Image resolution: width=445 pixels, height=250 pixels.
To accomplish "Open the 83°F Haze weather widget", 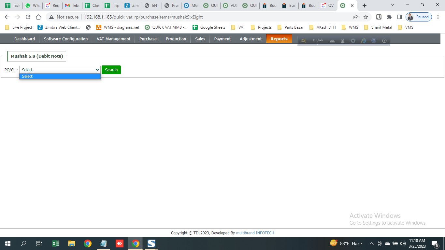I will pos(346,243).
